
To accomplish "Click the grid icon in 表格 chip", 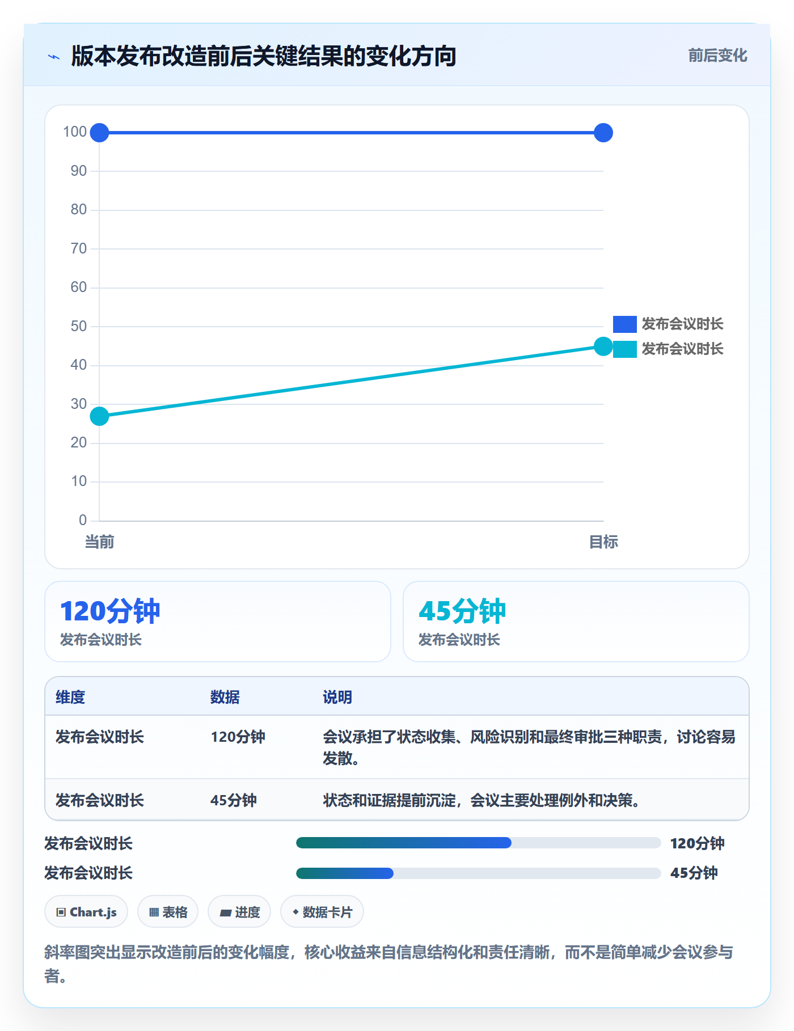I will click(154, 912).
